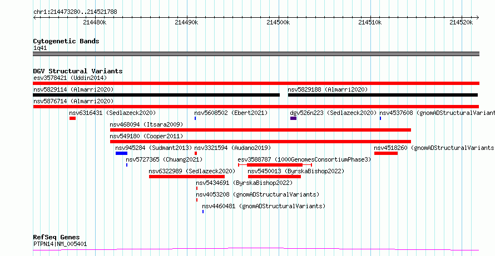Select the nsv4518260 gnomAD red block
Viewport: 495px width, 256px height.
[x=386, y=153]
